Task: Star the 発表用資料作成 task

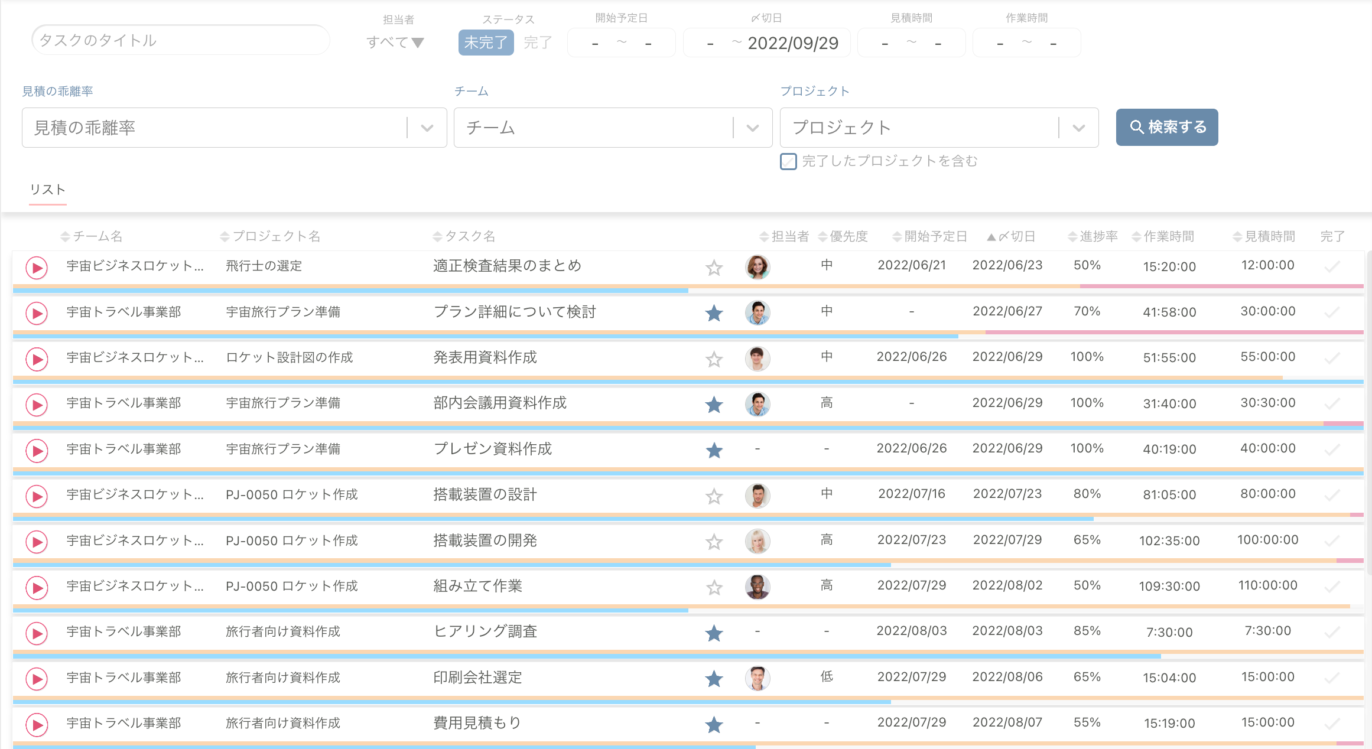Action: pos(714,359)
